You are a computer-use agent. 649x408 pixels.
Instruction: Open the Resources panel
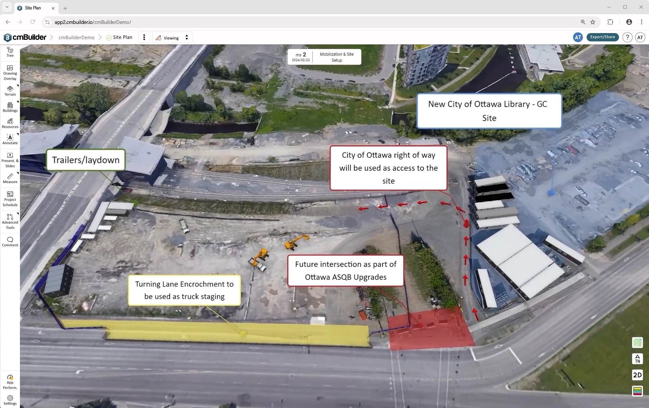coord(10,123)
